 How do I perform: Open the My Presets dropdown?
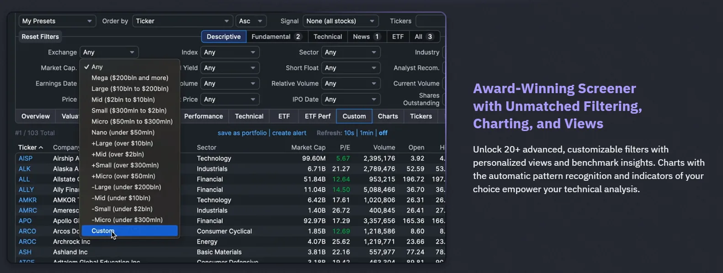[57, 21]
